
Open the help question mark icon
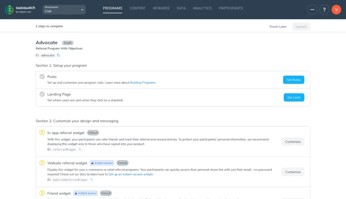(x=324, y=9)
